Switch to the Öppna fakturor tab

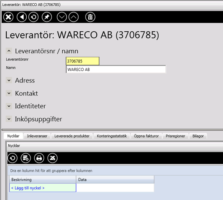point(146,136)
